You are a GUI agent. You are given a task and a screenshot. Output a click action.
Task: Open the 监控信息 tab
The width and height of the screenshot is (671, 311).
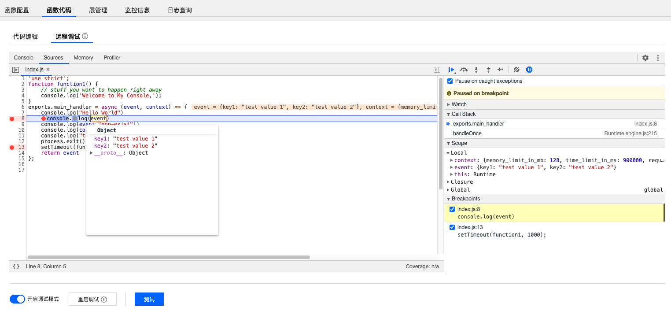point(137,10)
